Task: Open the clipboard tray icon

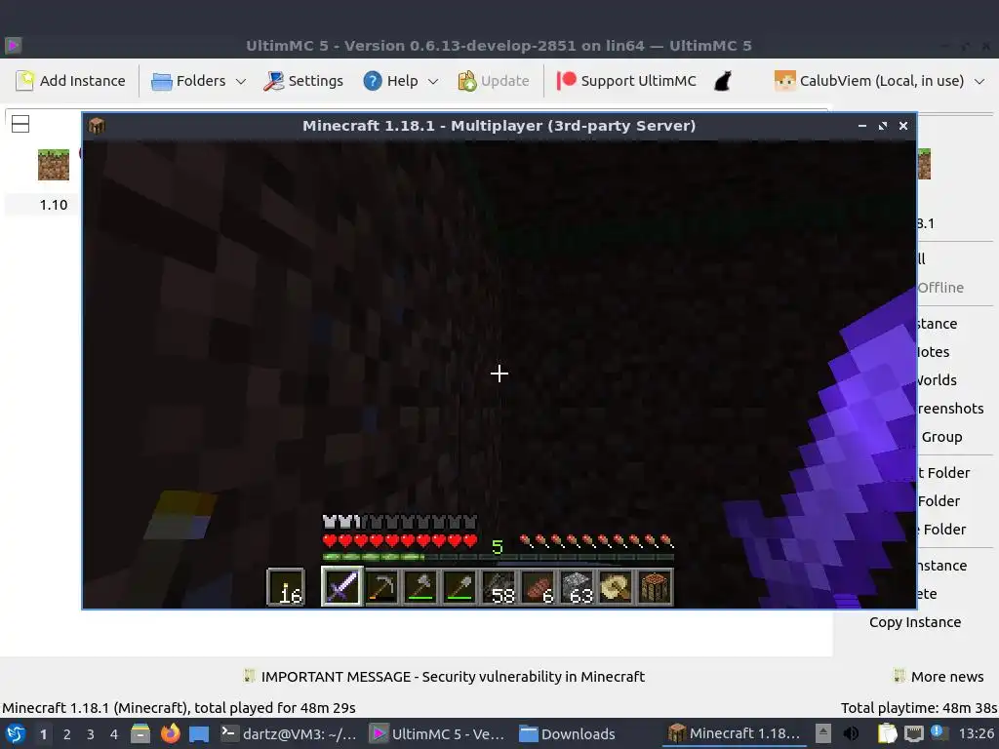Action: 887,733
